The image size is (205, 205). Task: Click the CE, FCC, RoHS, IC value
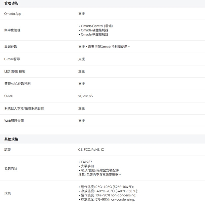coord(91,149)
